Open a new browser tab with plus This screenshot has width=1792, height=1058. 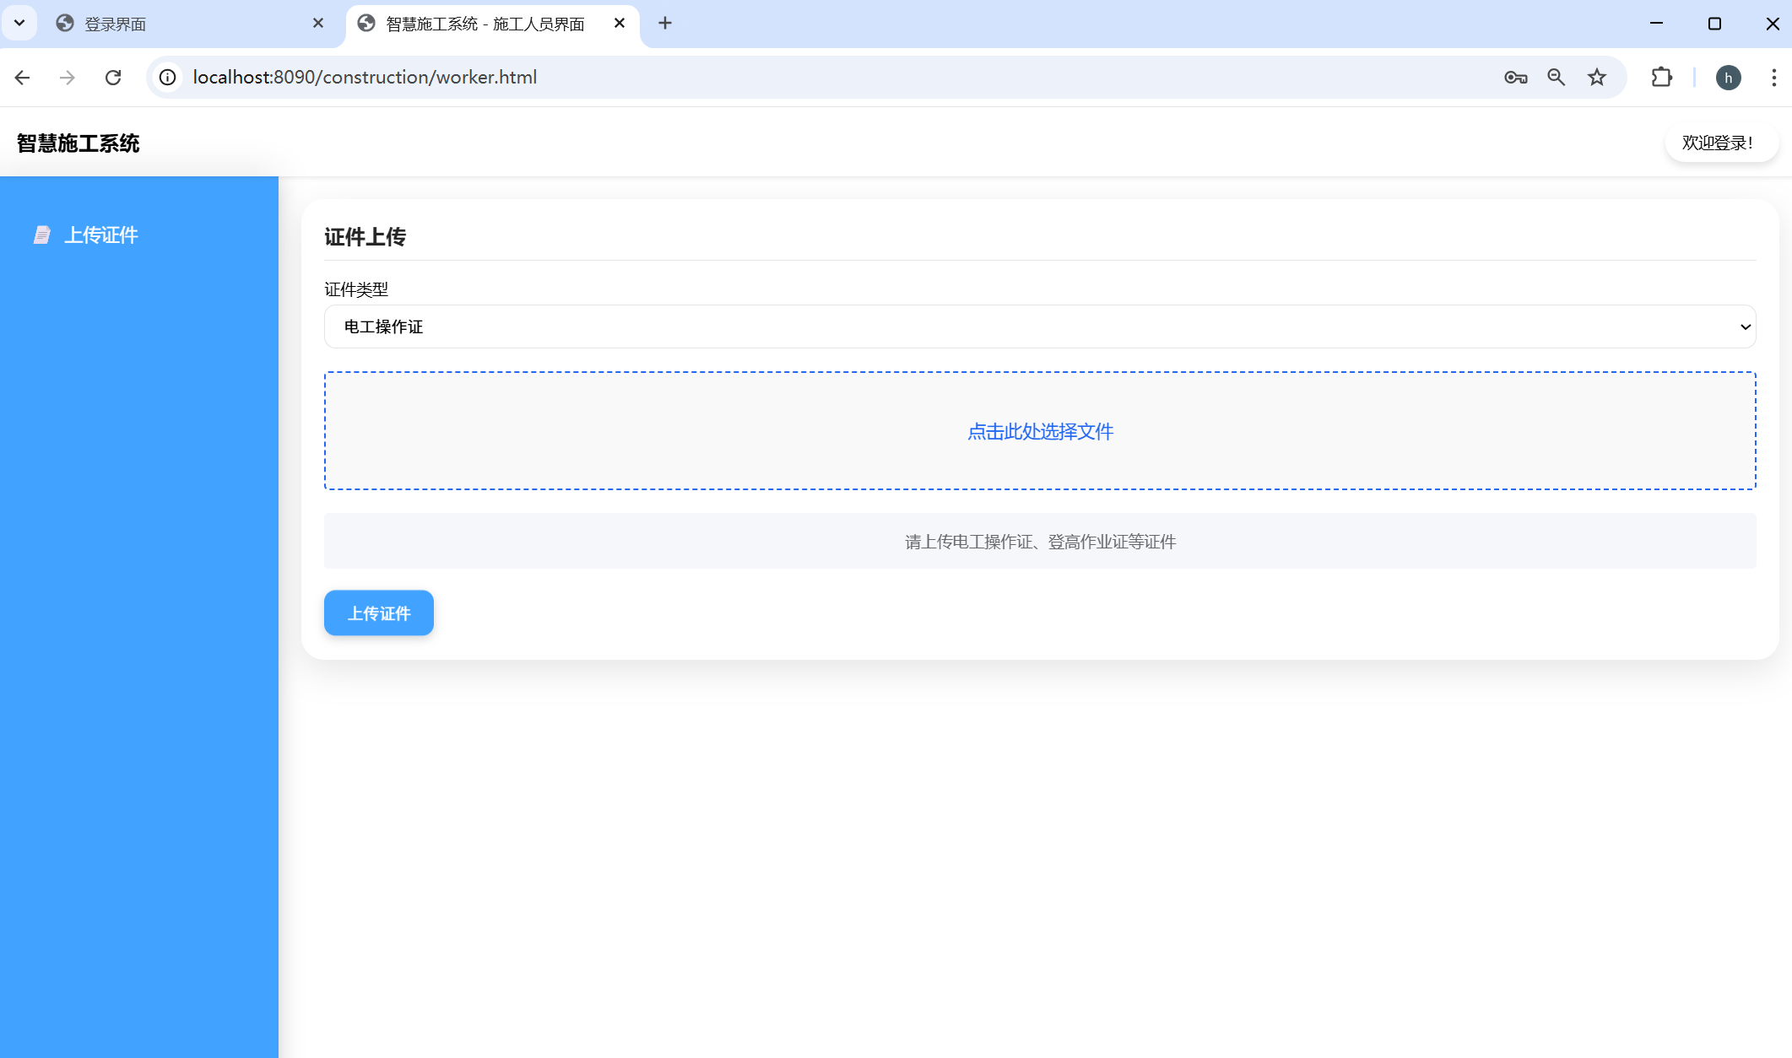(x=665, y=23)
